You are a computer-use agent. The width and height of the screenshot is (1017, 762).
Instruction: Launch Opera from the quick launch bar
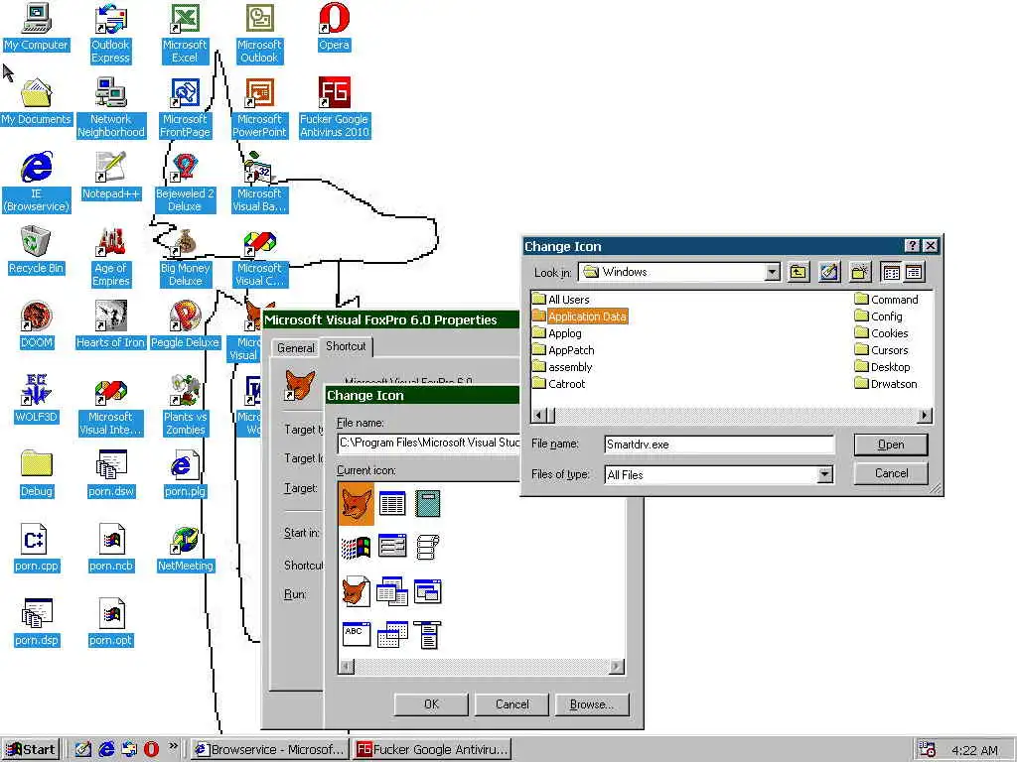click(151, 749)
